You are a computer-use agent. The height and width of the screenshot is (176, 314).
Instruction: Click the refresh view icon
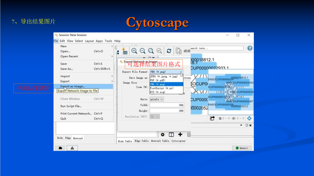pyautogui.click(x=169, y=51)
